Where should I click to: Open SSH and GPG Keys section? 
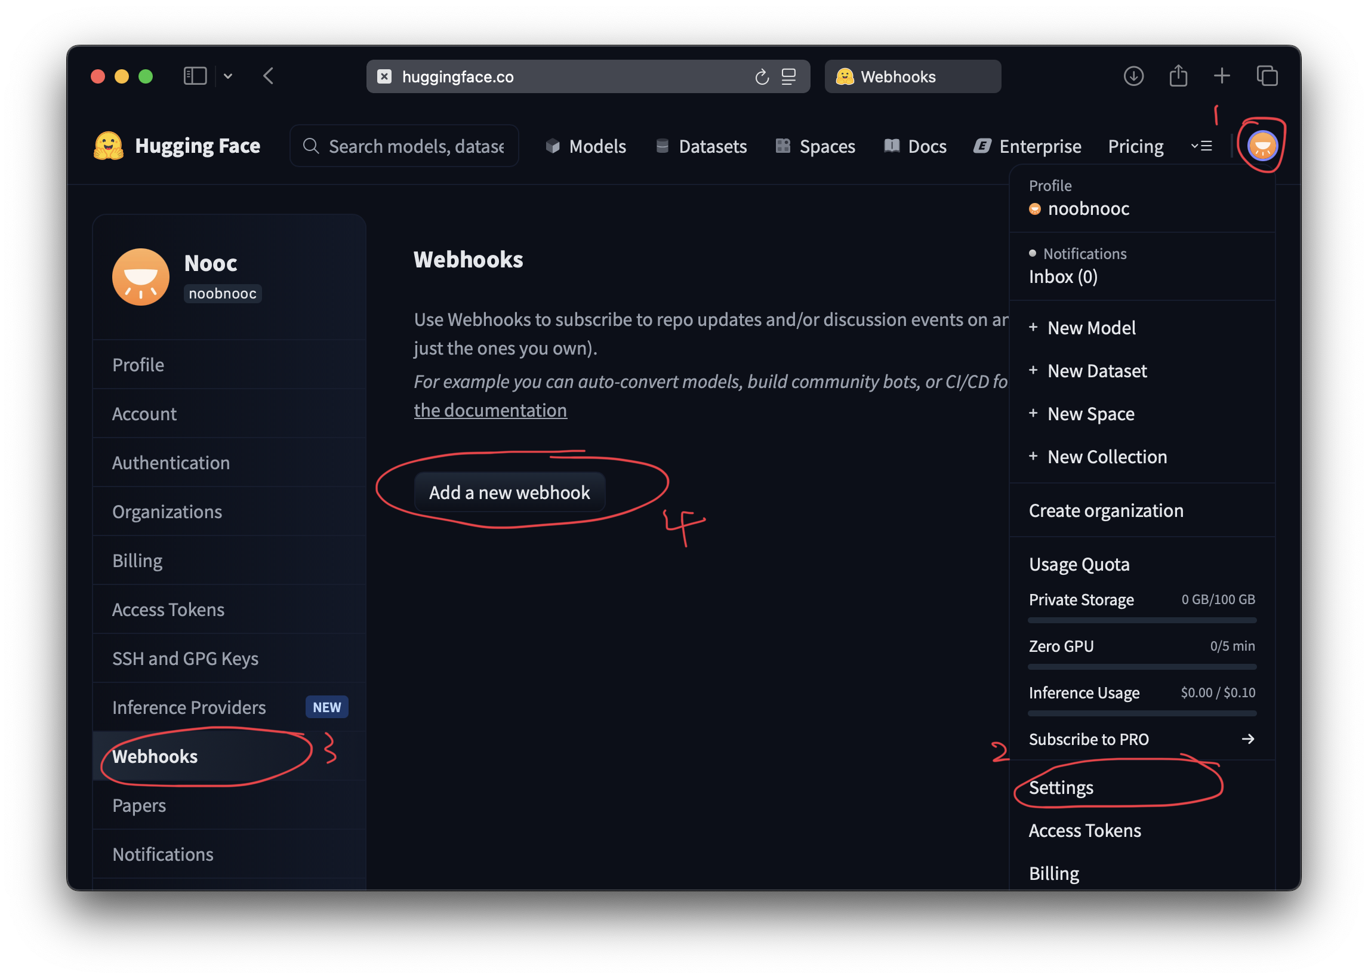click(230, 658)
